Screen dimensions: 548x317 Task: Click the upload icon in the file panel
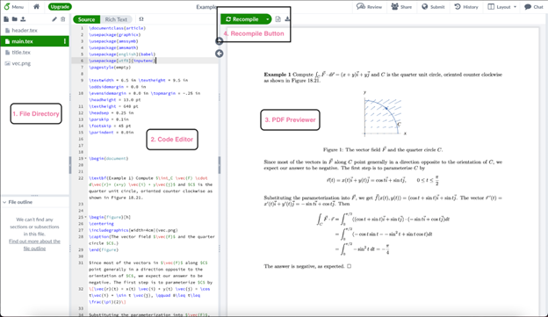click(23, 19)
